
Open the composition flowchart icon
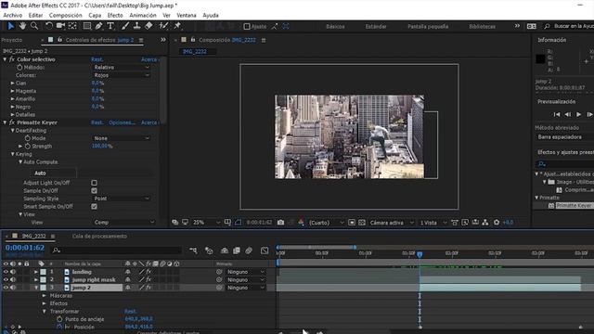[x=485, y=223]
